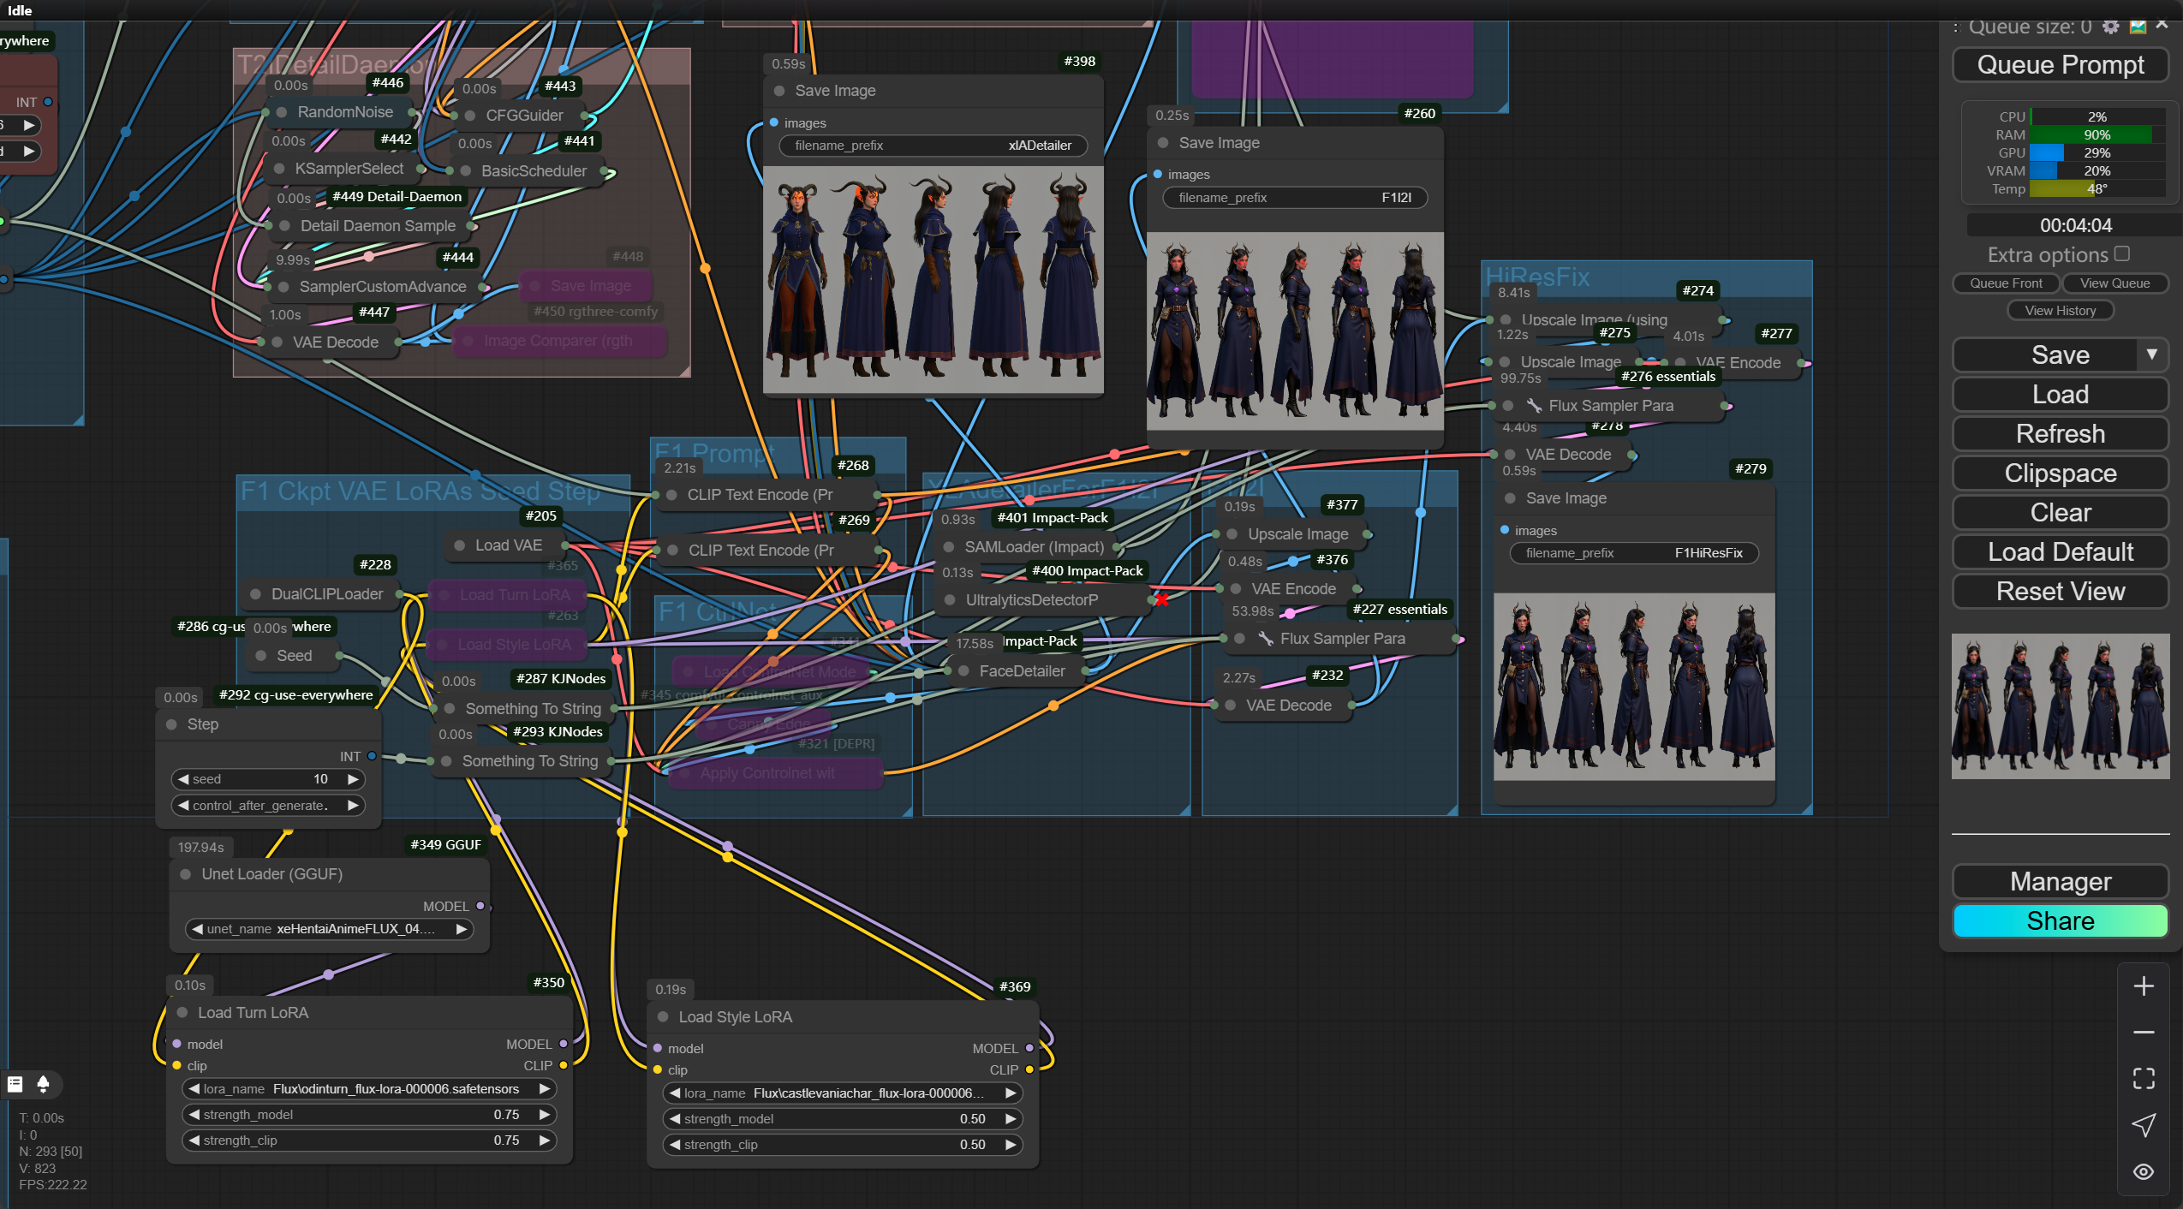The height and width of the screenshot is (1209, 2183).
Task: Open the unet_name model selector
Action: tap(330, 929)
